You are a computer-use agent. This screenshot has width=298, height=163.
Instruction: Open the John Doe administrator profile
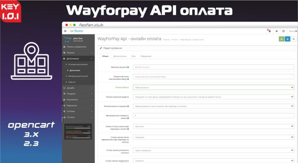pyautogui.click(x=78, y=39)
